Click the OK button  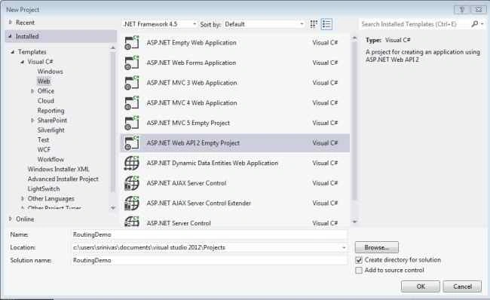[421, 286]
